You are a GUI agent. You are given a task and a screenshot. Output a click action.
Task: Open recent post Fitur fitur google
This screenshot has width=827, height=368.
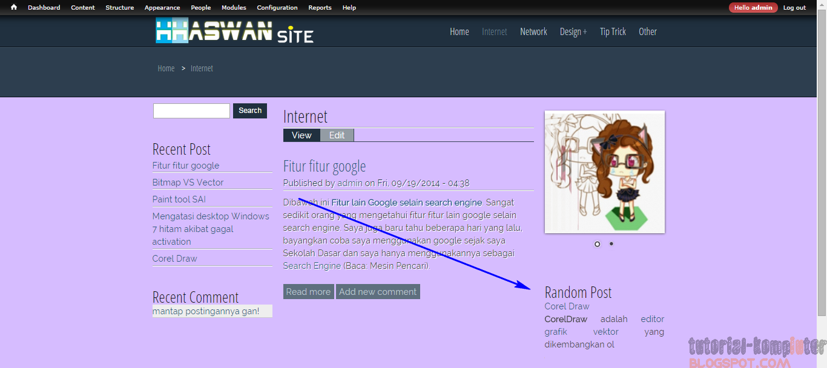[186, 166]
